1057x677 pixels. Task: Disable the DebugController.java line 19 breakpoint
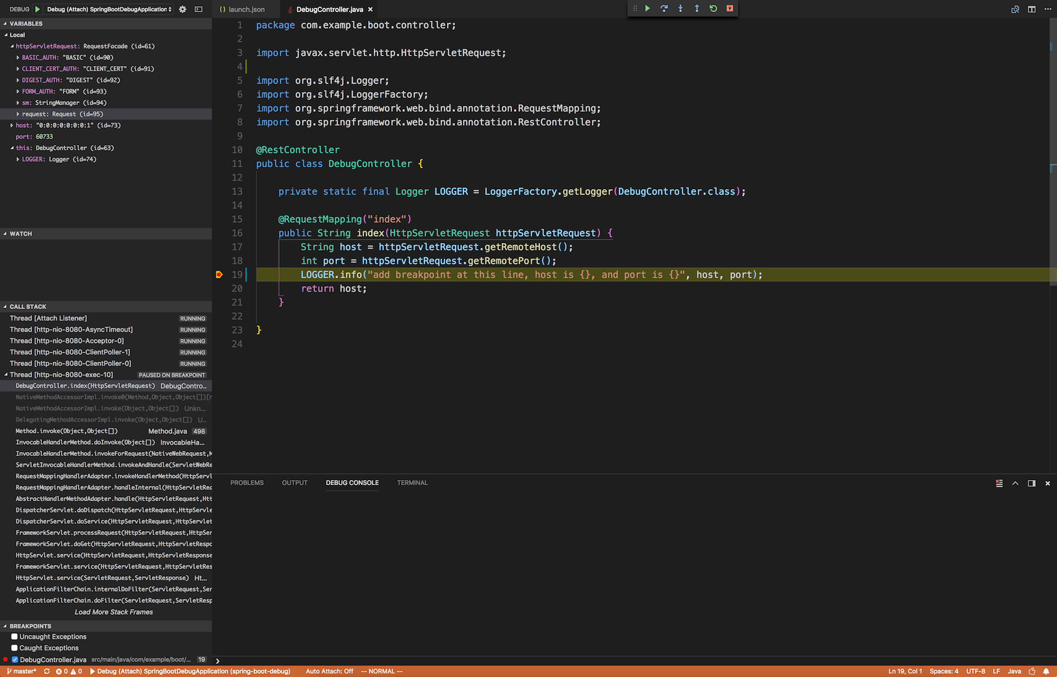pos(15,659)
